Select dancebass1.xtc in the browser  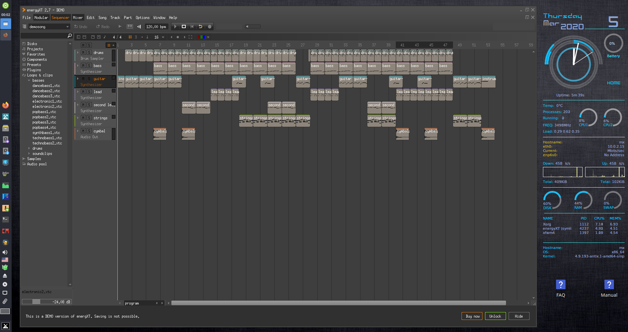pos(46,86)
